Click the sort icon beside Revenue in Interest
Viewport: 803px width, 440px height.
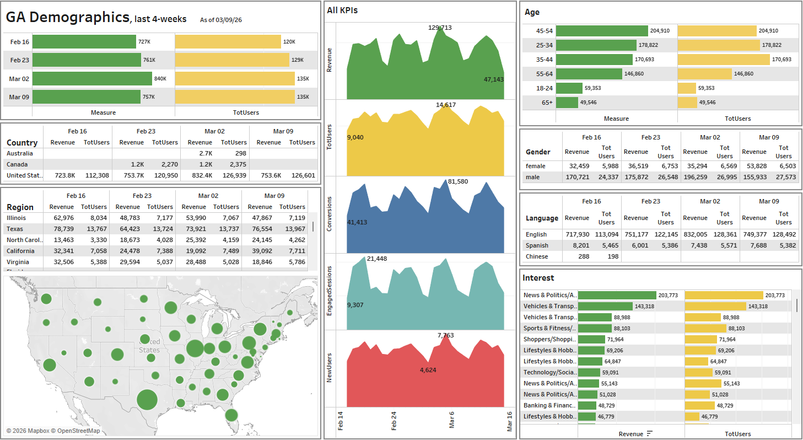(649, 434)
